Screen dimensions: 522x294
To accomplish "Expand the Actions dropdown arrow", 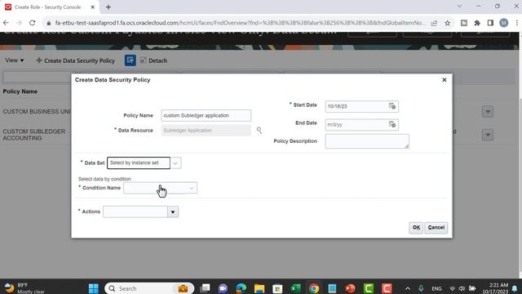I will [173, 212].
